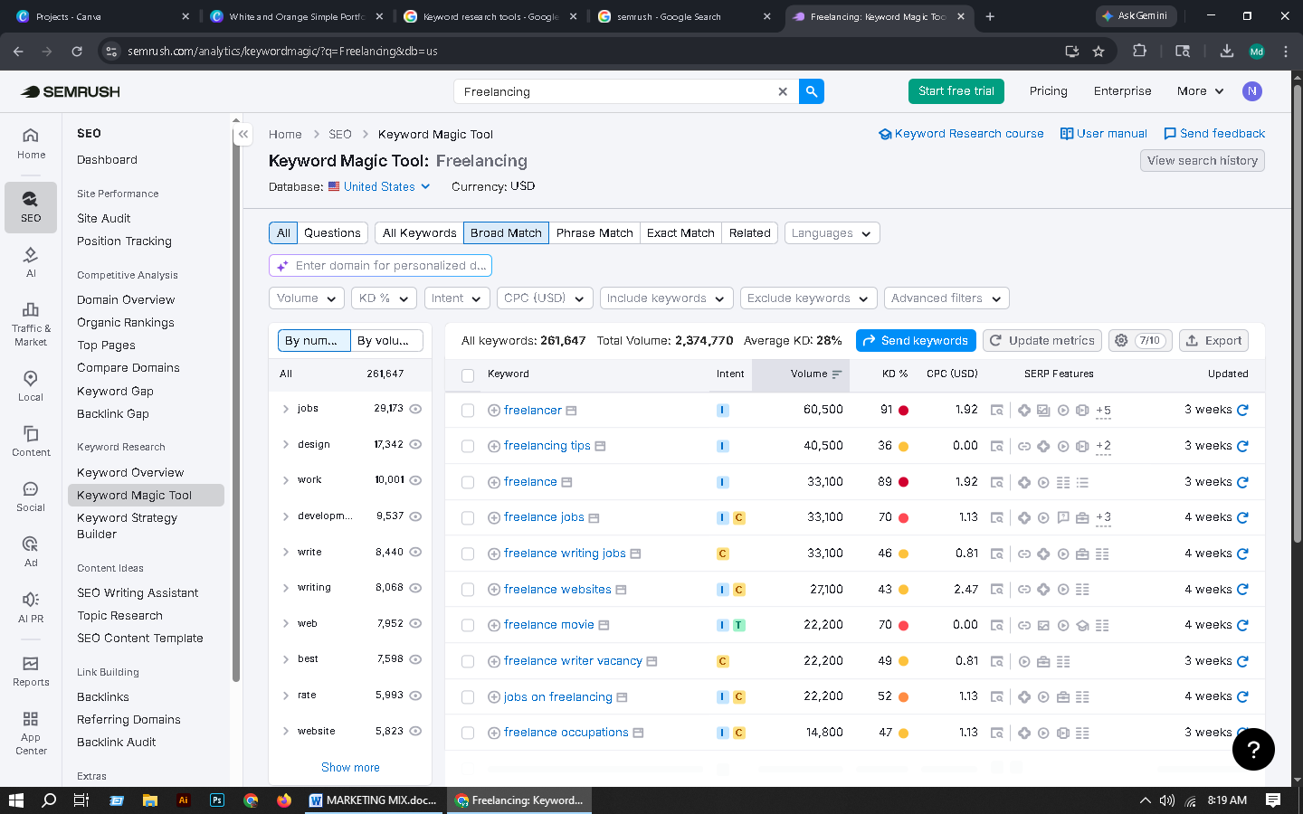Open Illustrator from the taskbar
Viewport: 1303px width, 814px height.
(x=184, y=800)
